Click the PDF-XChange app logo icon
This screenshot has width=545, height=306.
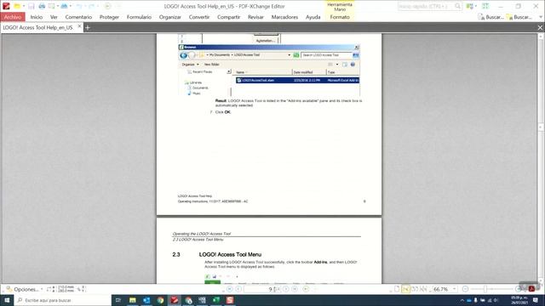[x=6, y=6]
